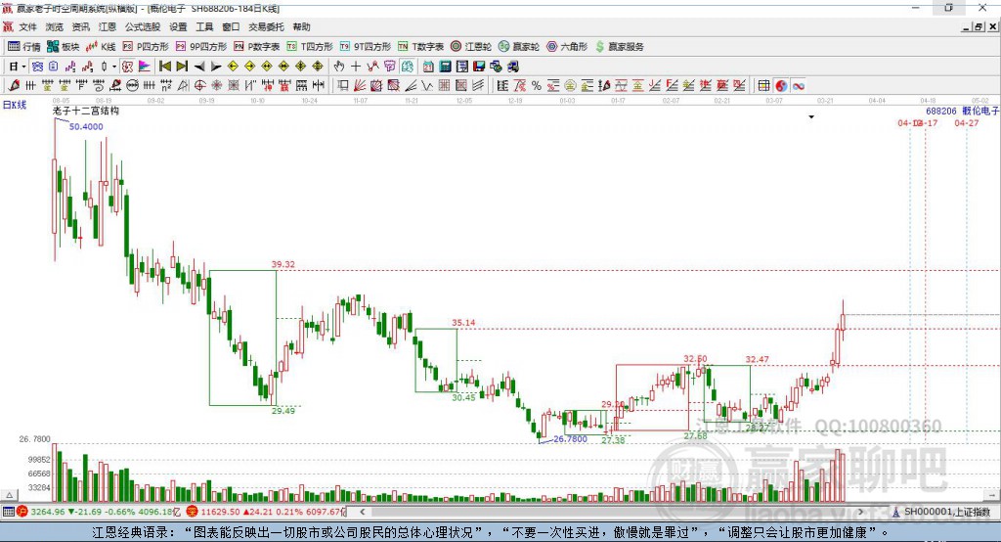Open the 赢家轮 wheel tool
Viewport: 1001px width, 542px height.
tap(519, 47)
